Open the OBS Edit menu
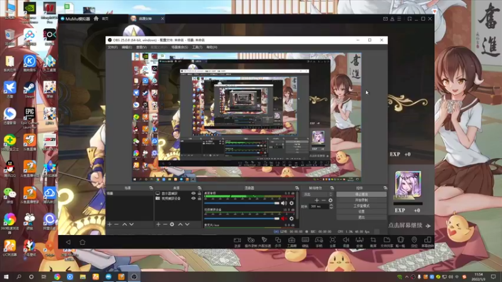The height and width of the screenshot is (282, 502). (x=127, y=48)
